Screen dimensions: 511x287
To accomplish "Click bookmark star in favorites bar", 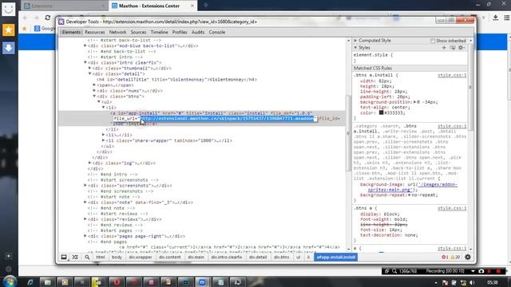I will coord(24,29).
